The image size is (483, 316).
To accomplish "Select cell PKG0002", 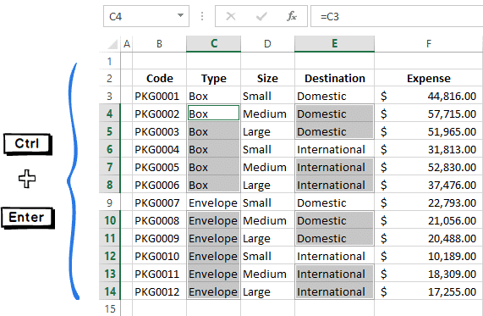I will point(159,114).
